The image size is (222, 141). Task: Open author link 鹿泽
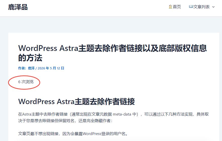[31, 68]
